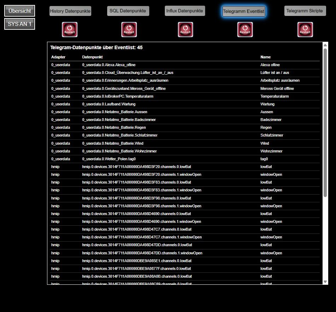Click the Name column header

tap(266, 57)
